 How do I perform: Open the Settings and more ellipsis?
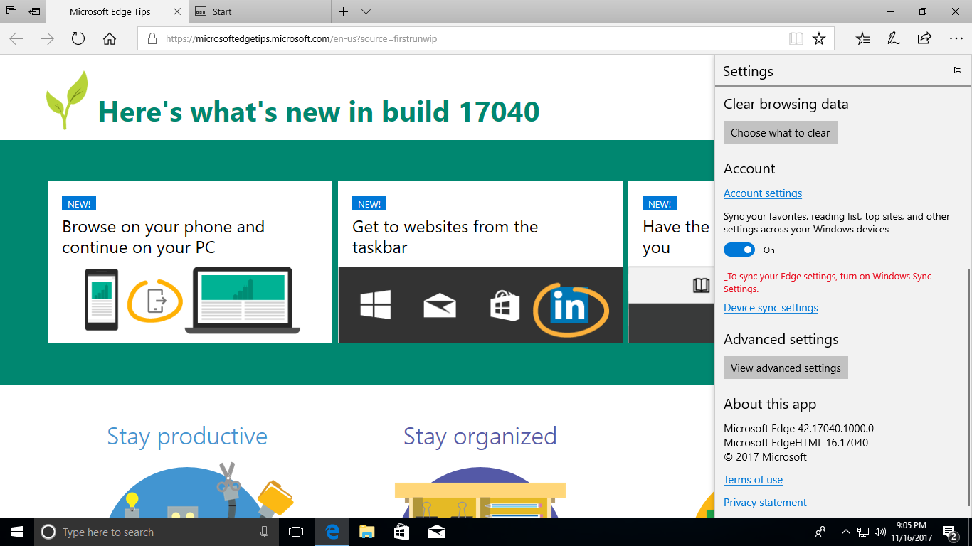tap(956, 39)
